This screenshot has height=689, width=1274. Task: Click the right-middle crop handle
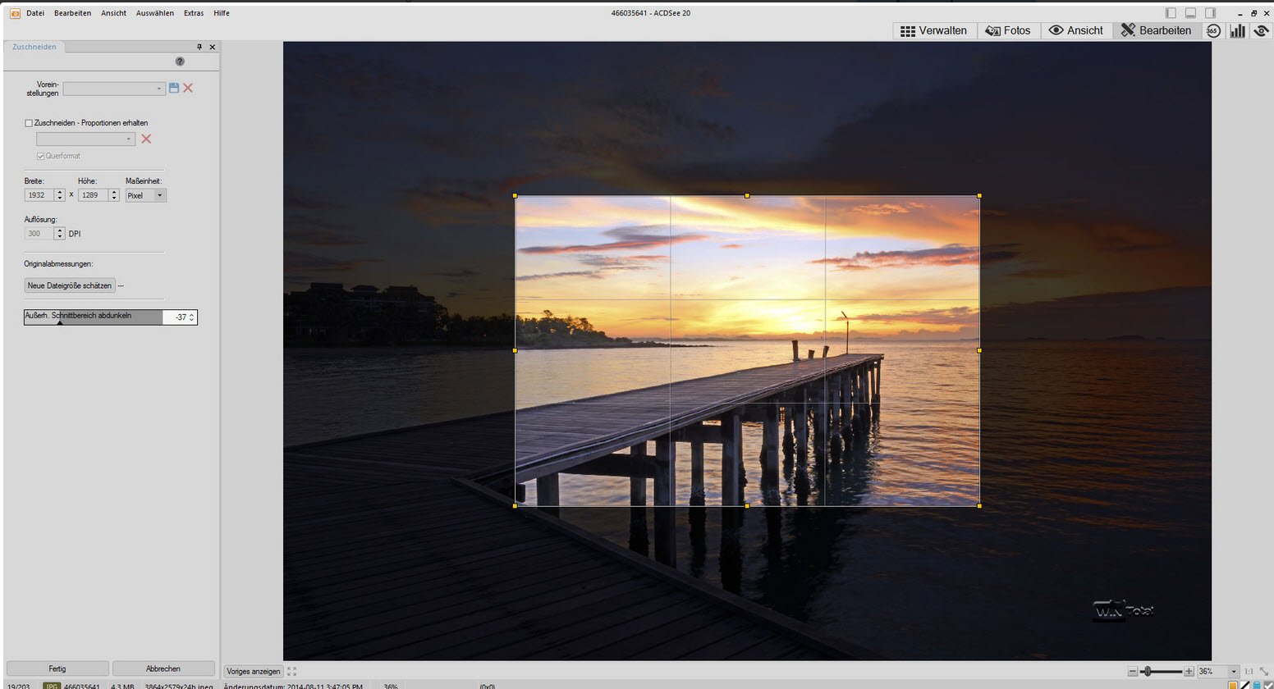[x=979, y=350]
